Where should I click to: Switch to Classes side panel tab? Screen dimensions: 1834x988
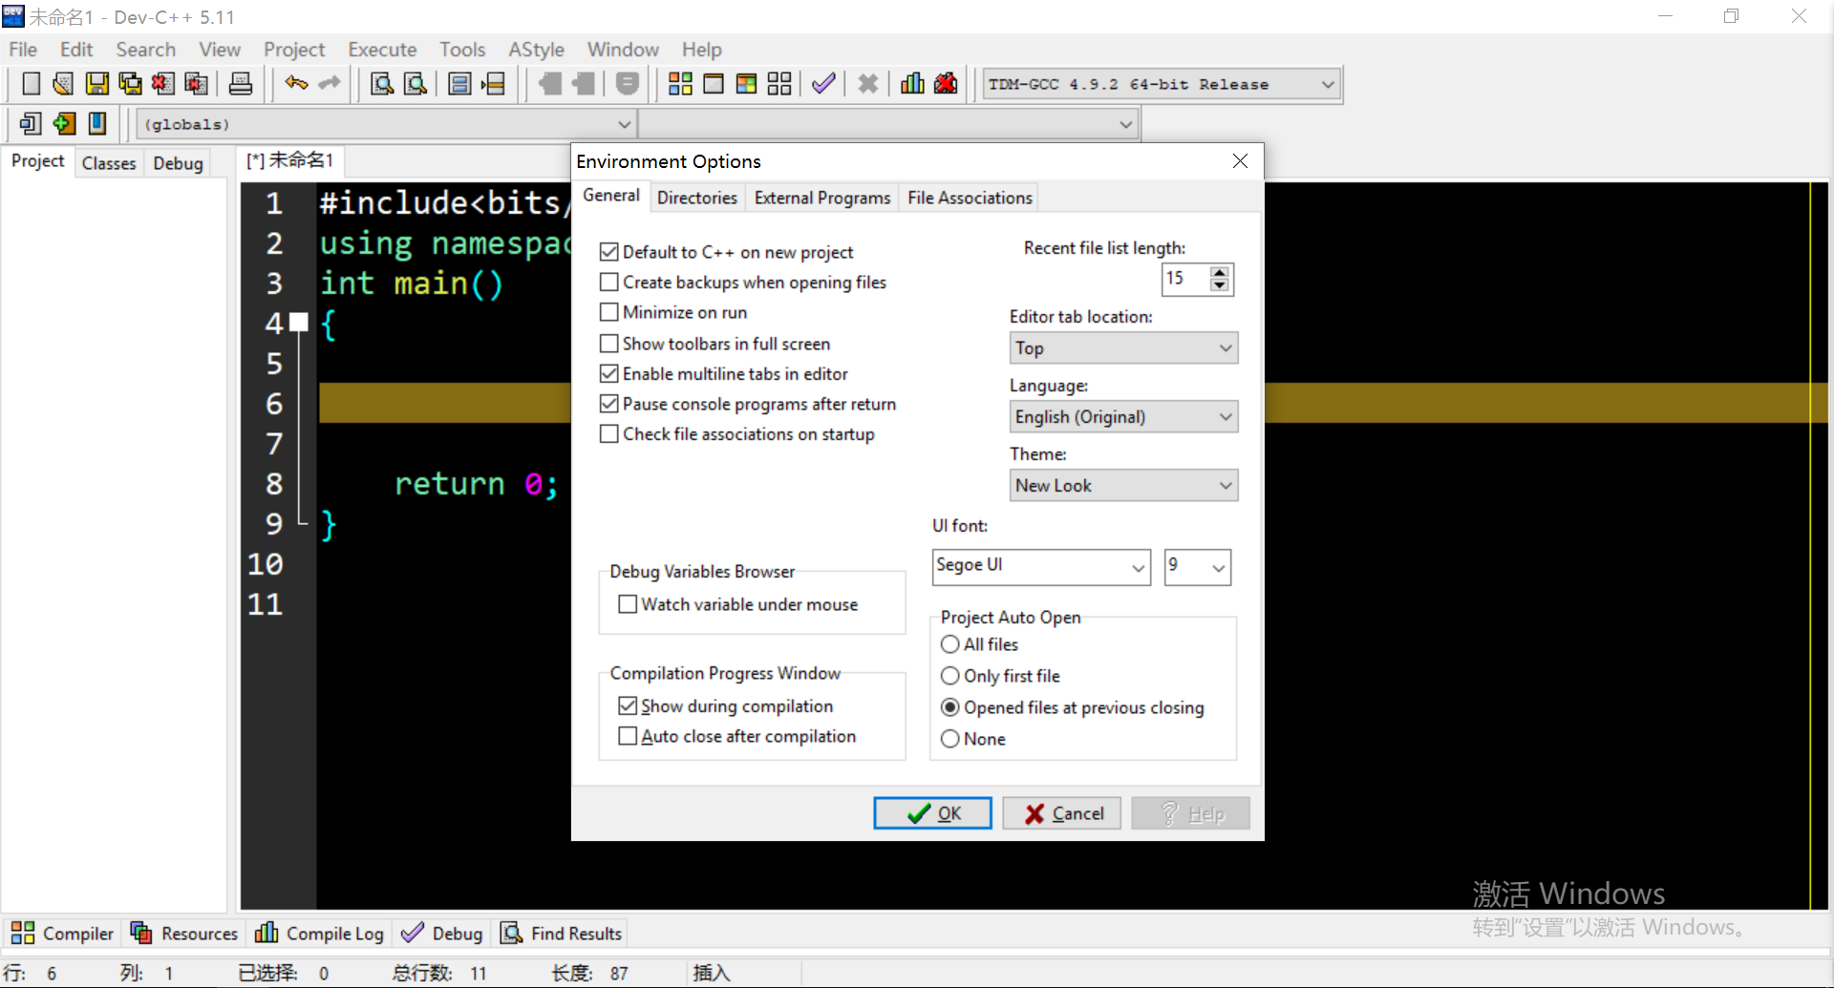point(109,163)
